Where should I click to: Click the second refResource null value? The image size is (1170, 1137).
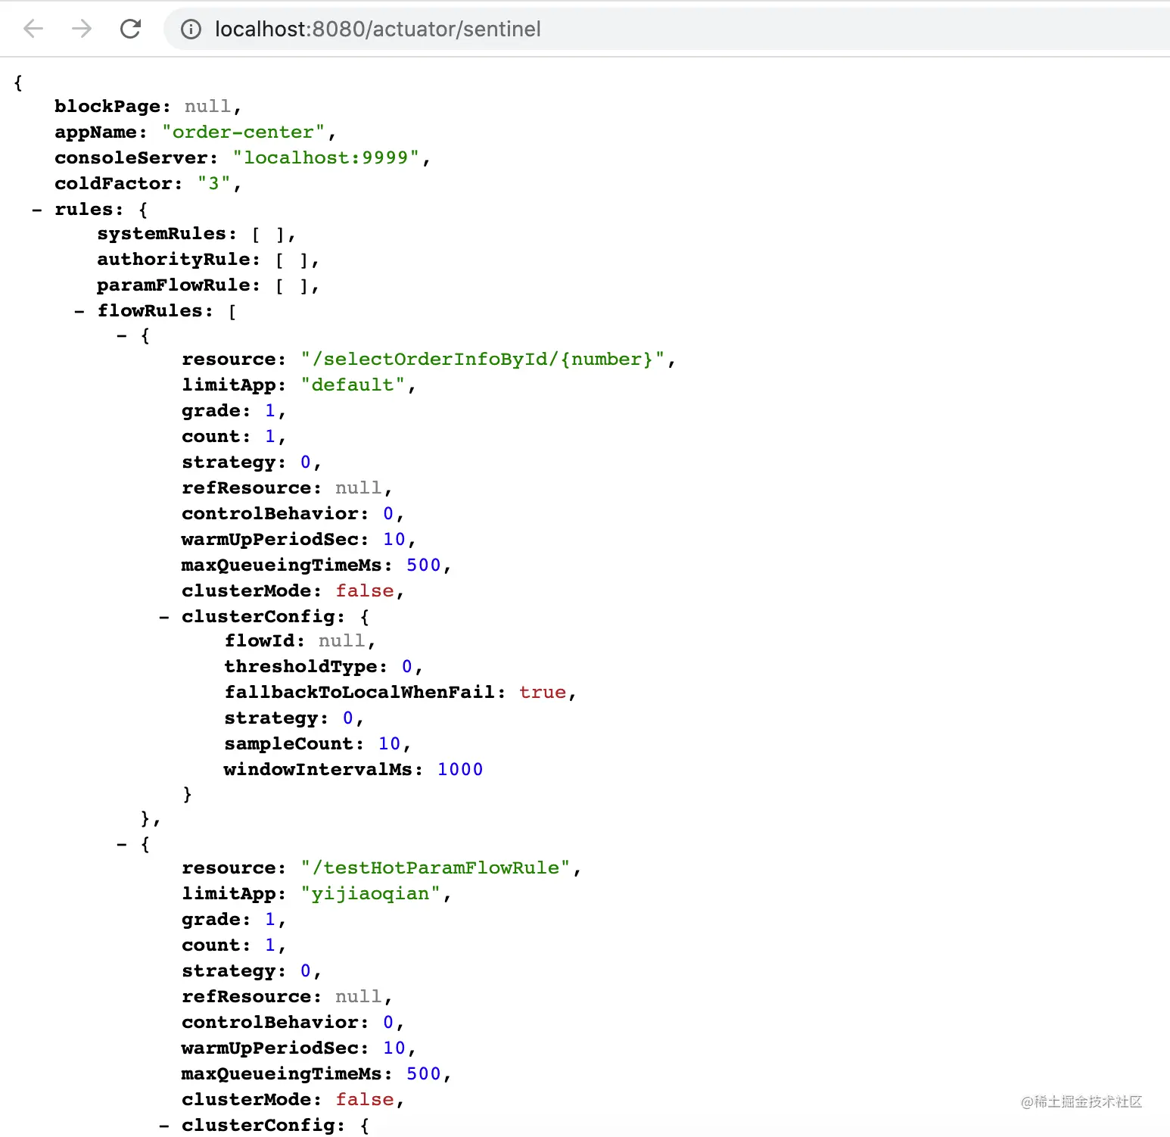(359, 997)
